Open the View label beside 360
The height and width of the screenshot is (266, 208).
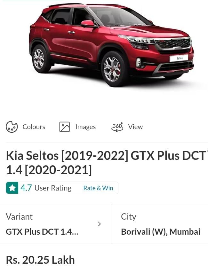(x=135, y=127)
